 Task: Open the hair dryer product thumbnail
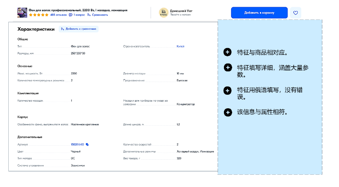click(x=22, y=13)
